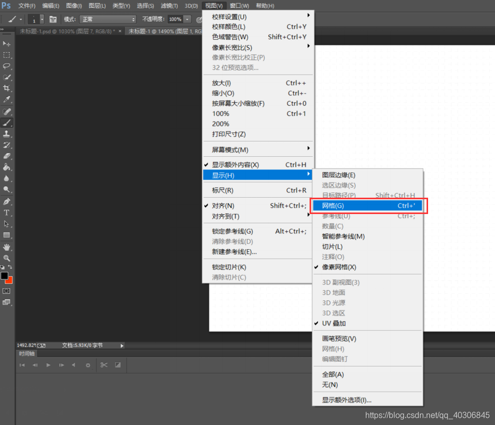Viewport: 495px width, 425px height.
Task: Choose 标尺(R) rulers menu item
Action: [257, 191]
